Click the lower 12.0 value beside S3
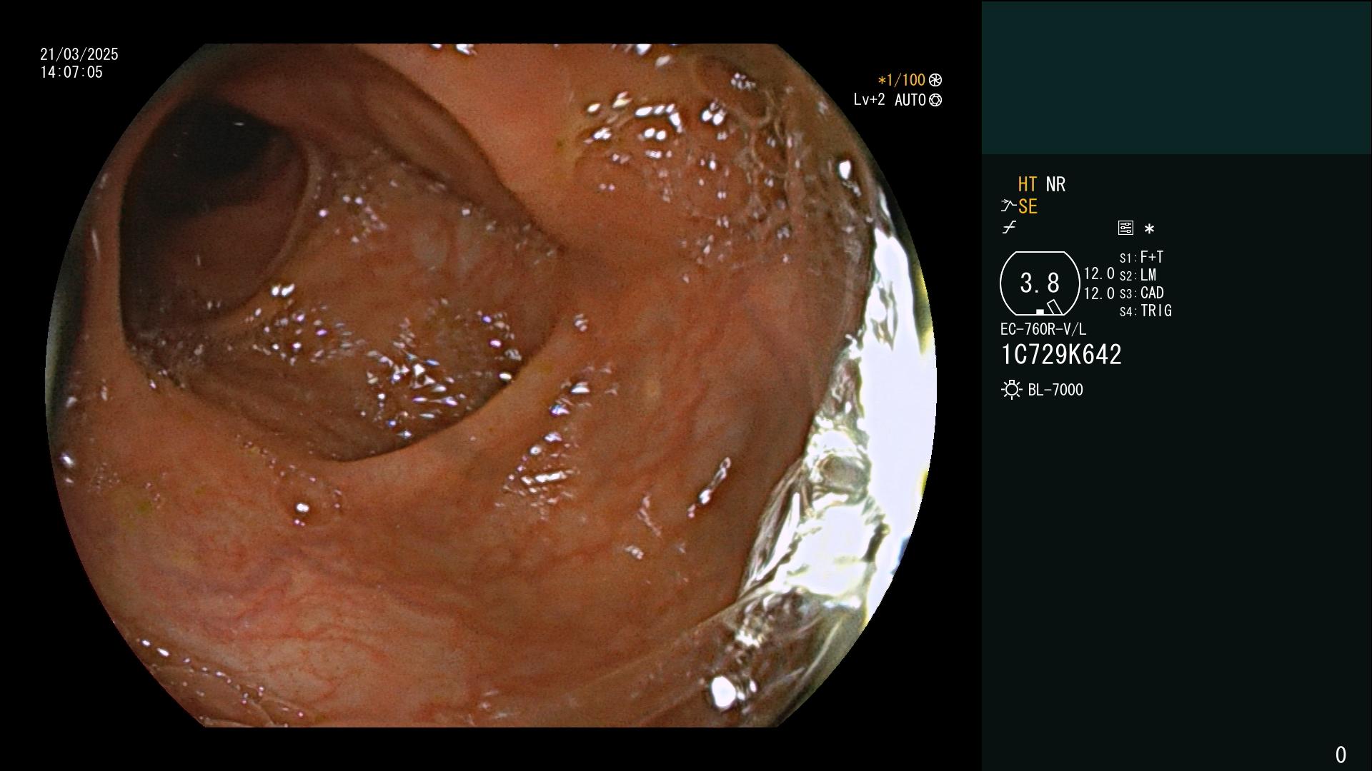The width and height of the screenshot is (1372, 771). [x=1099, y=293]
